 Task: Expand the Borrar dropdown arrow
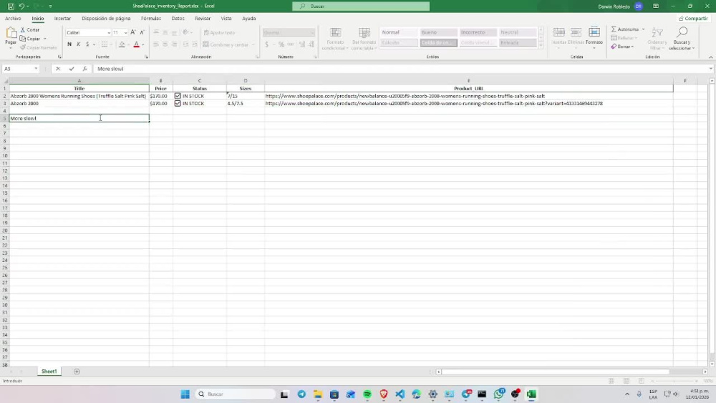(632, 47)
